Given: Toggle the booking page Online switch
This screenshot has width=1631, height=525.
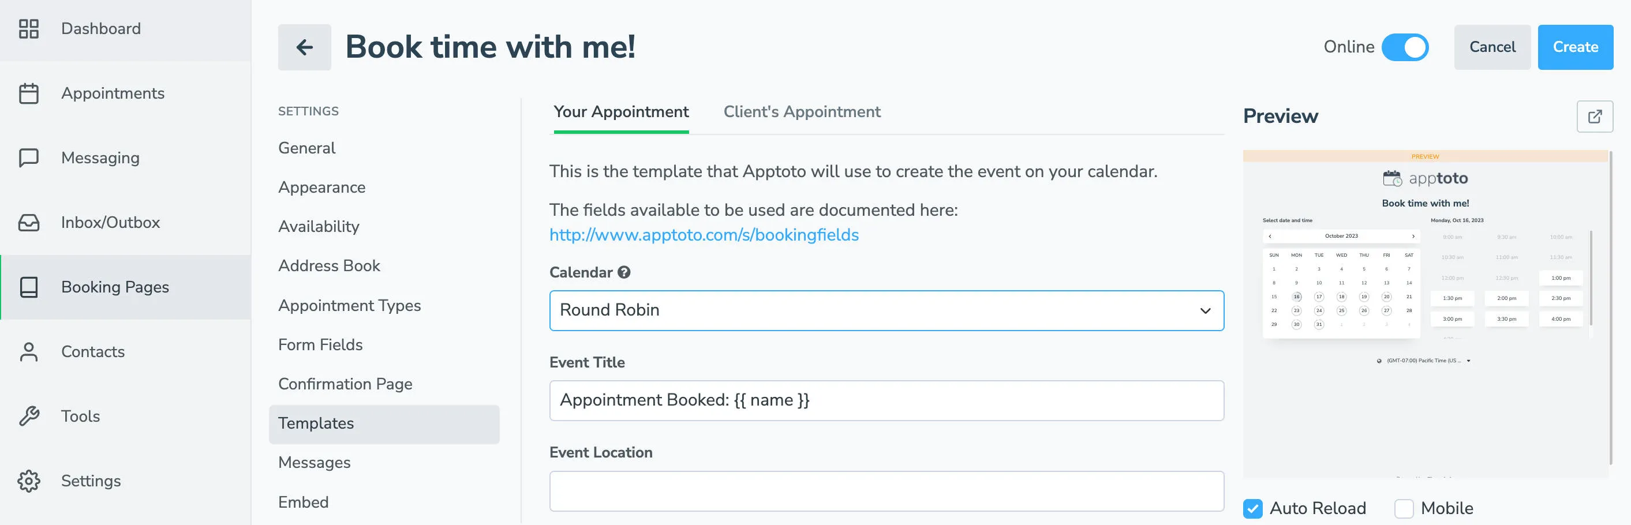Looking at the screenshot, I should pyautogui.click(x=1407, y=47).
